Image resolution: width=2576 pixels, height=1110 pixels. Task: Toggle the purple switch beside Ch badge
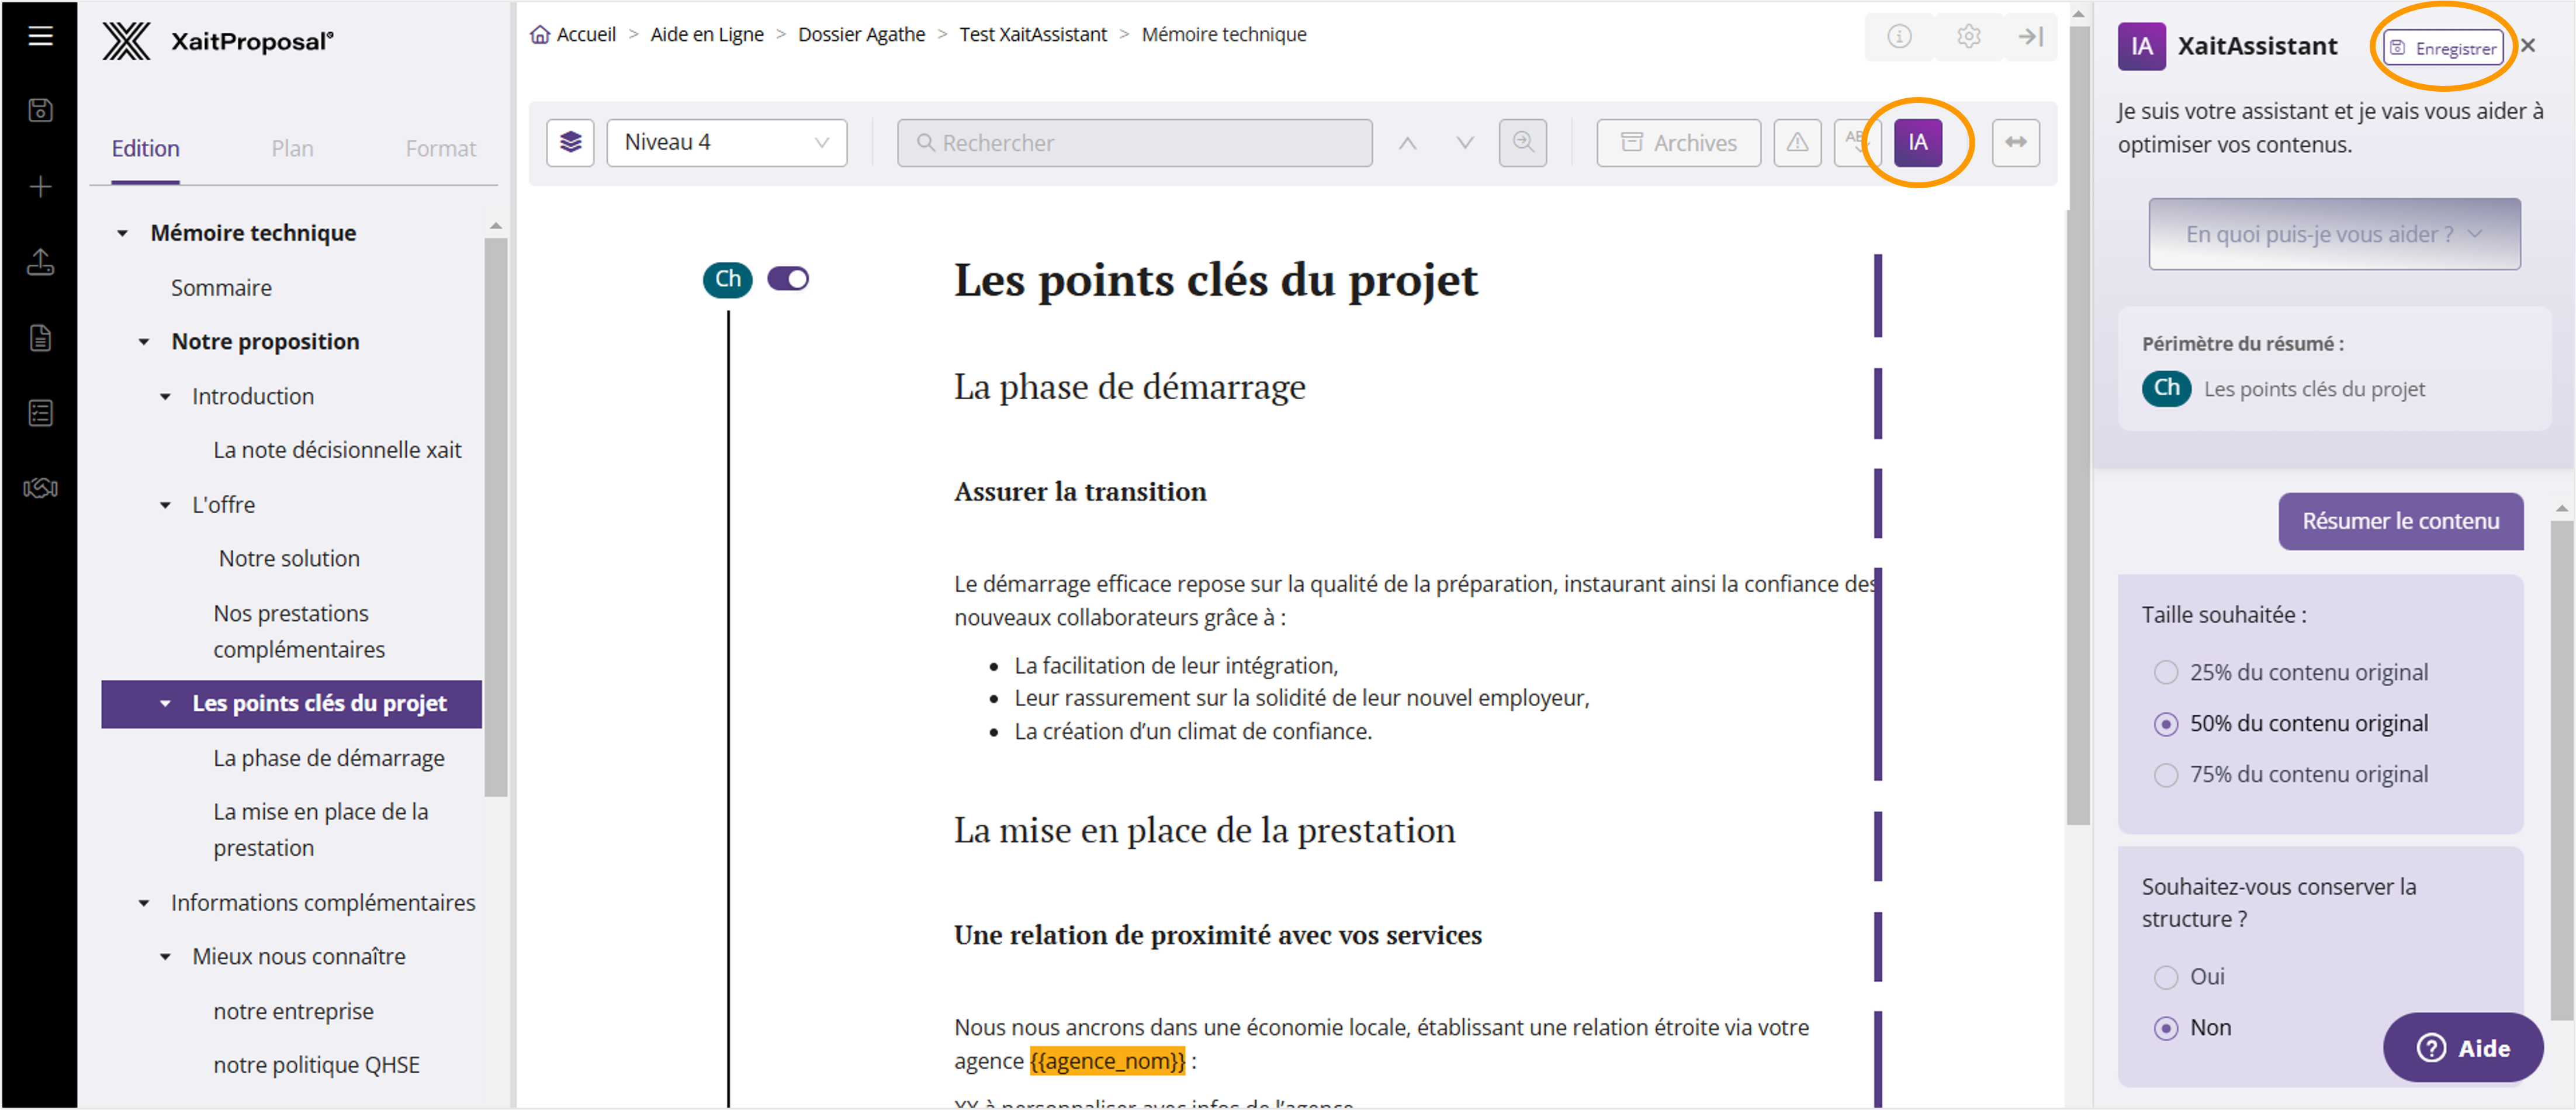click(788, 279)
